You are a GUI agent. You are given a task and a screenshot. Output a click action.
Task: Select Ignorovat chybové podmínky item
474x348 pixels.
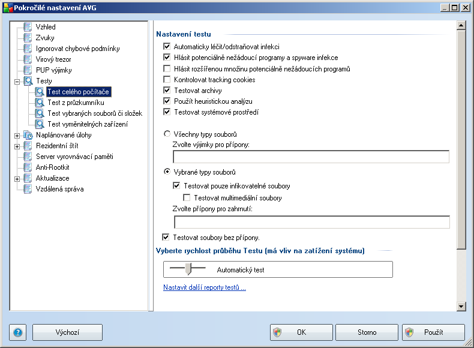[x=77, y=49]
